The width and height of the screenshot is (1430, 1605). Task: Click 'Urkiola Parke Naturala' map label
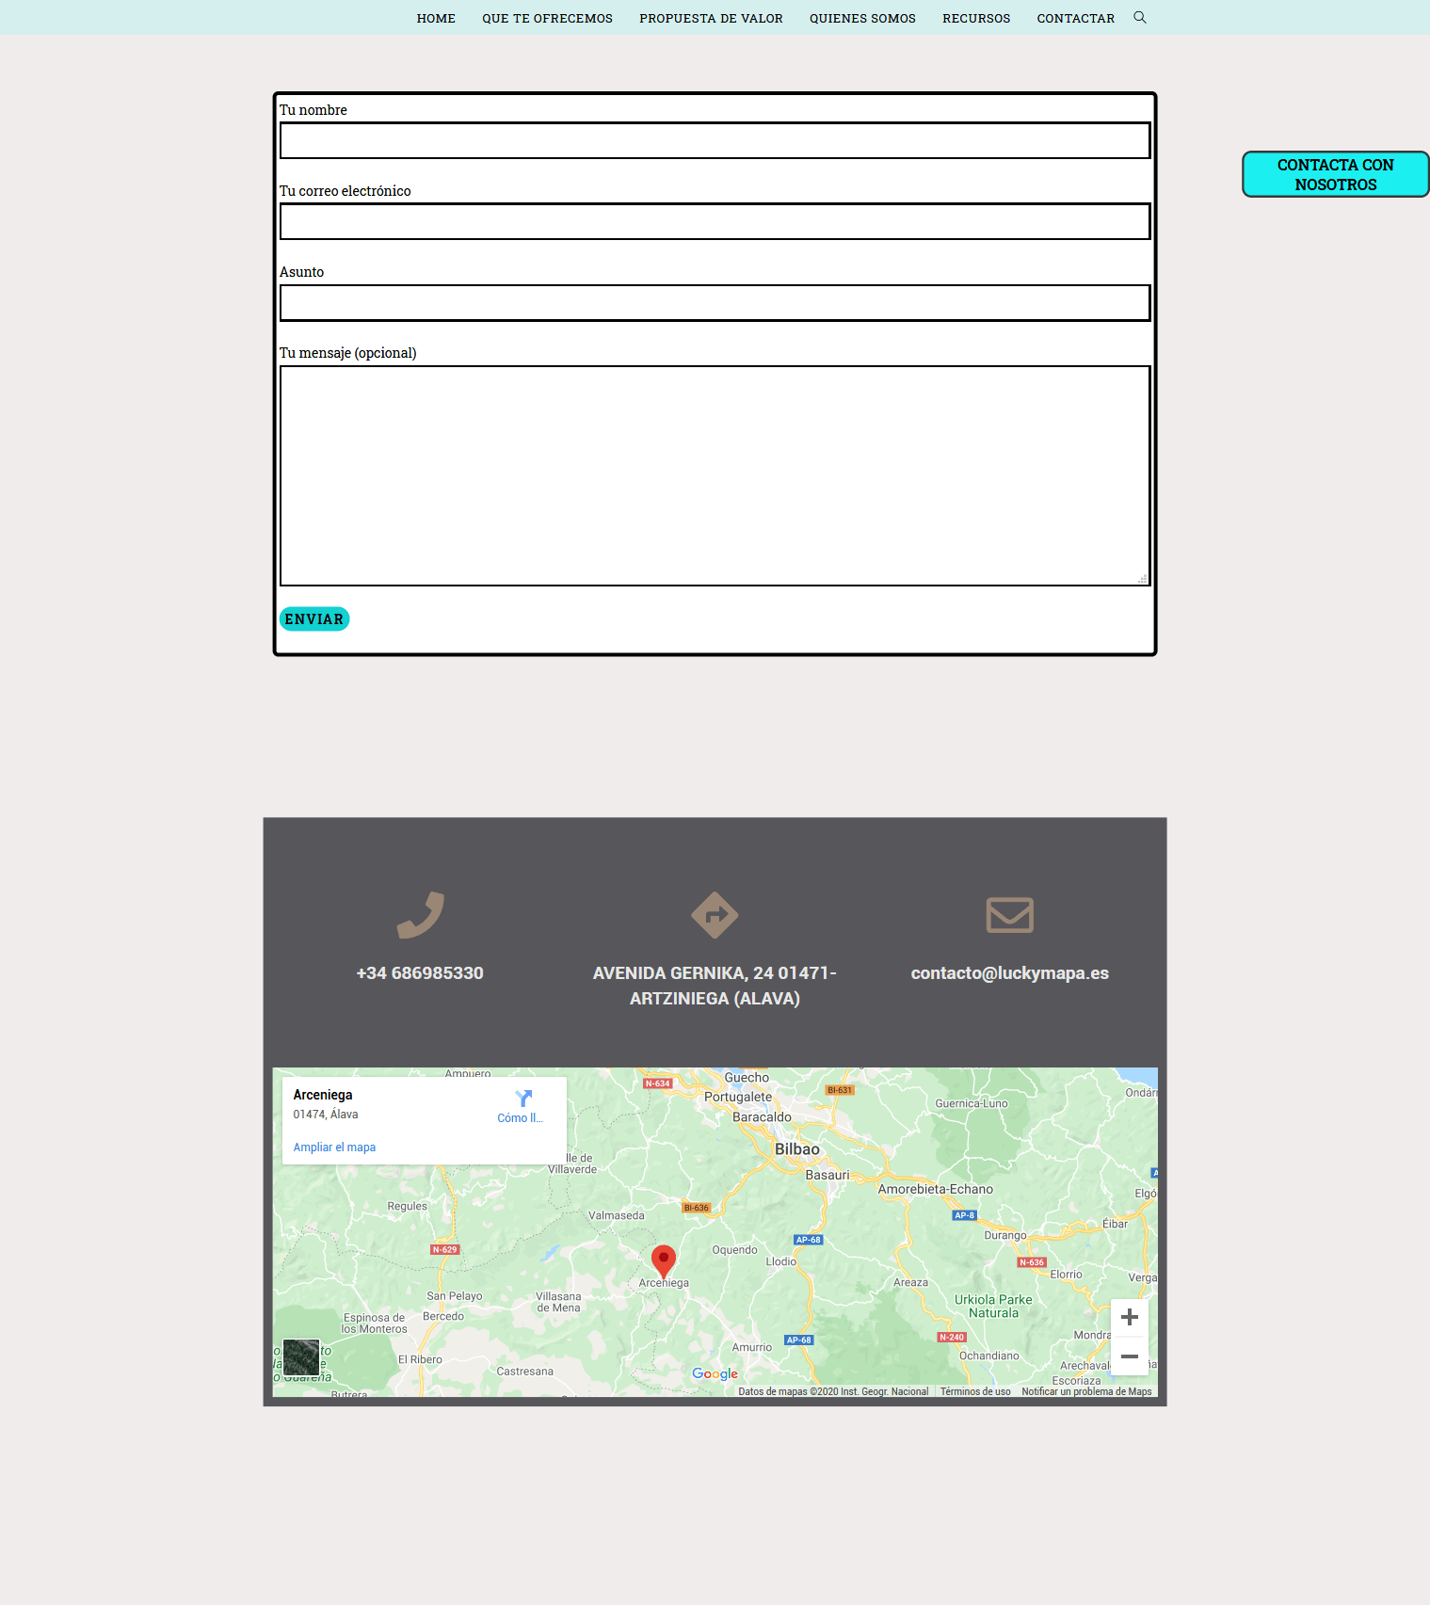click(993, 1307)
